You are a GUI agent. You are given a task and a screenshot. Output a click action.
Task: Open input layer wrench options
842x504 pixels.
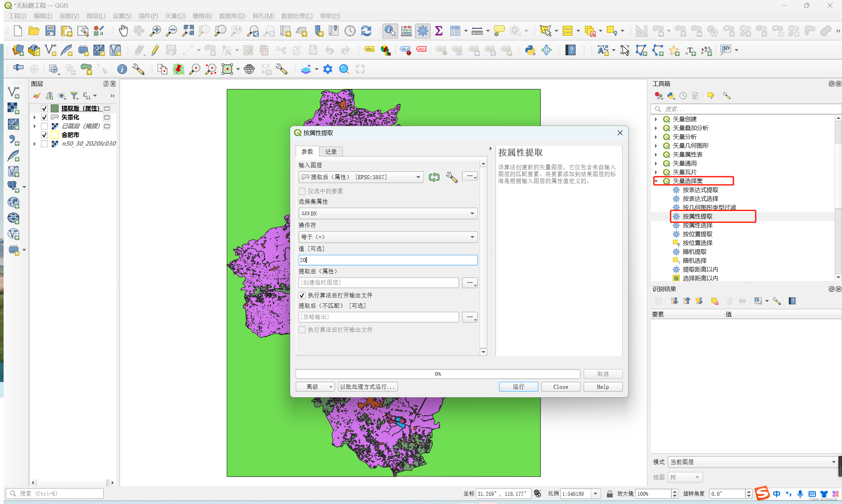pos(451,177)
